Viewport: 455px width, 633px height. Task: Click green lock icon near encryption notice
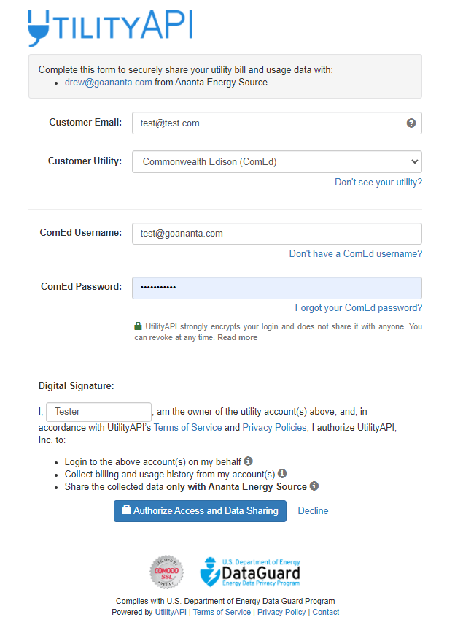[x=139, y=326]
